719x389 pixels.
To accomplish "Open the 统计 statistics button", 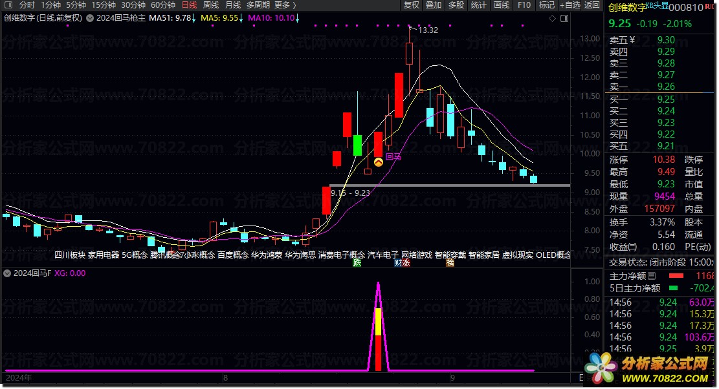I will point(479,5).
